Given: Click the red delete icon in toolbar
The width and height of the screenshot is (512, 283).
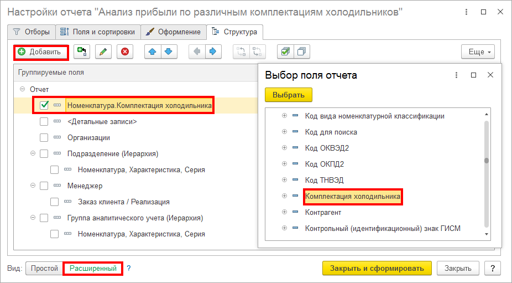Looking at the screenshot, I should click(125, 52).
